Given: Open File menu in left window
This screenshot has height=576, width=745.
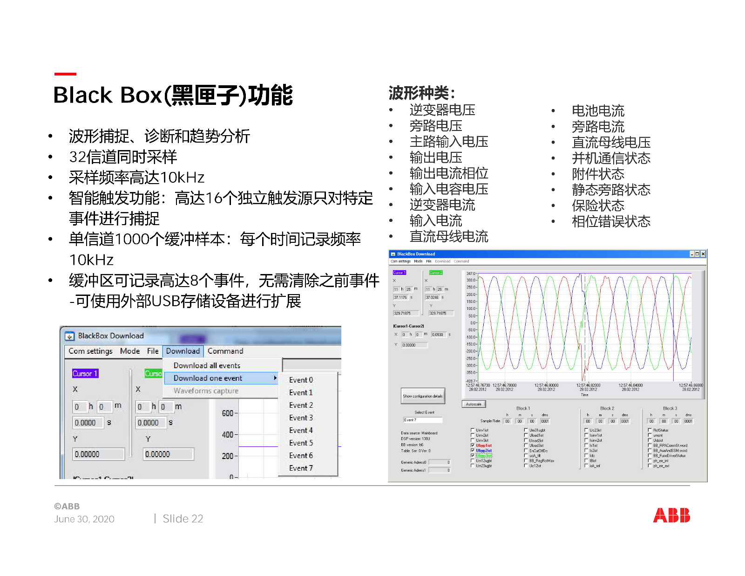Looking at the screenshot, I should (x=153, y=351).
